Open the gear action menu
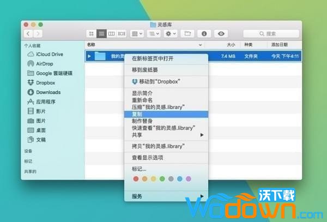Screen dimensions: 327x222 coord(171,34)
